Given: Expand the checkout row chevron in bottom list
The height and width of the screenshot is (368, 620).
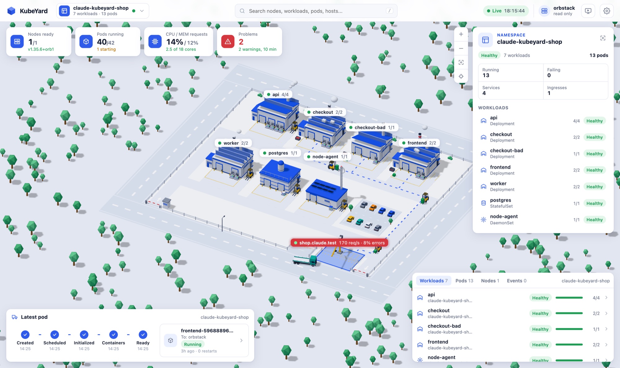Looking at the screenshot, I should tap(606, 313).
